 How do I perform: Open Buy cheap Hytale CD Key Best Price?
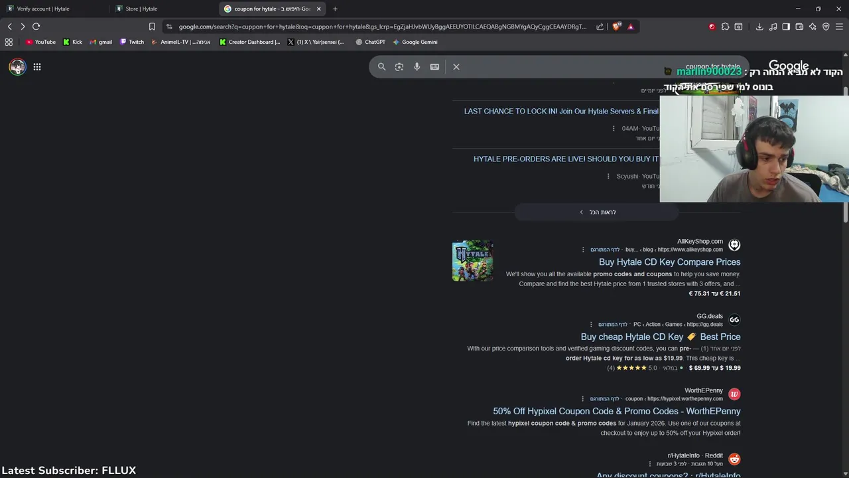pos(661,337)
